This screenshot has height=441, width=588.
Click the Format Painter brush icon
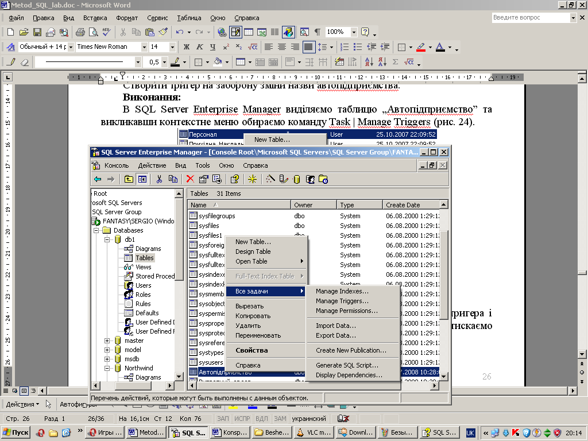coord(163,32)
